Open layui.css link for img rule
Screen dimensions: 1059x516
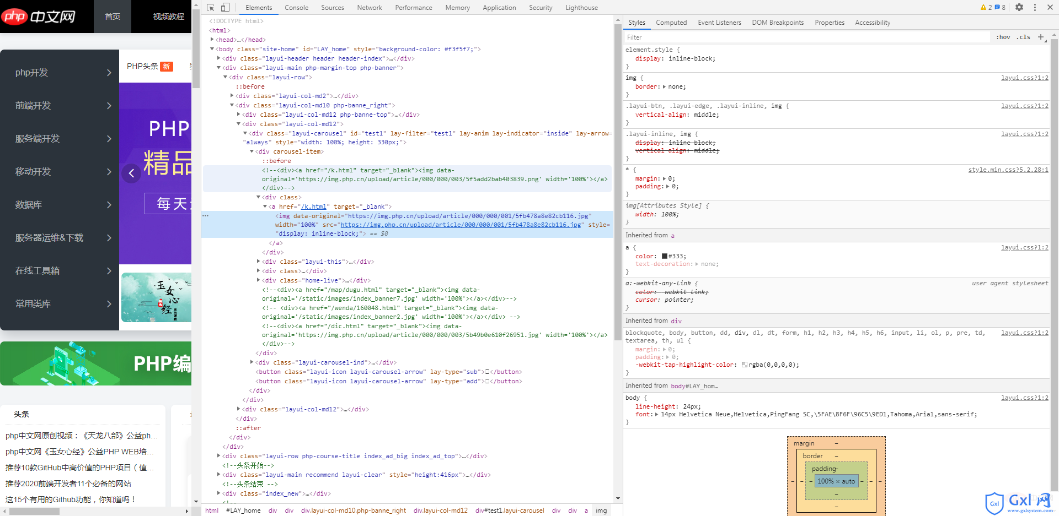pos(1025,78)
